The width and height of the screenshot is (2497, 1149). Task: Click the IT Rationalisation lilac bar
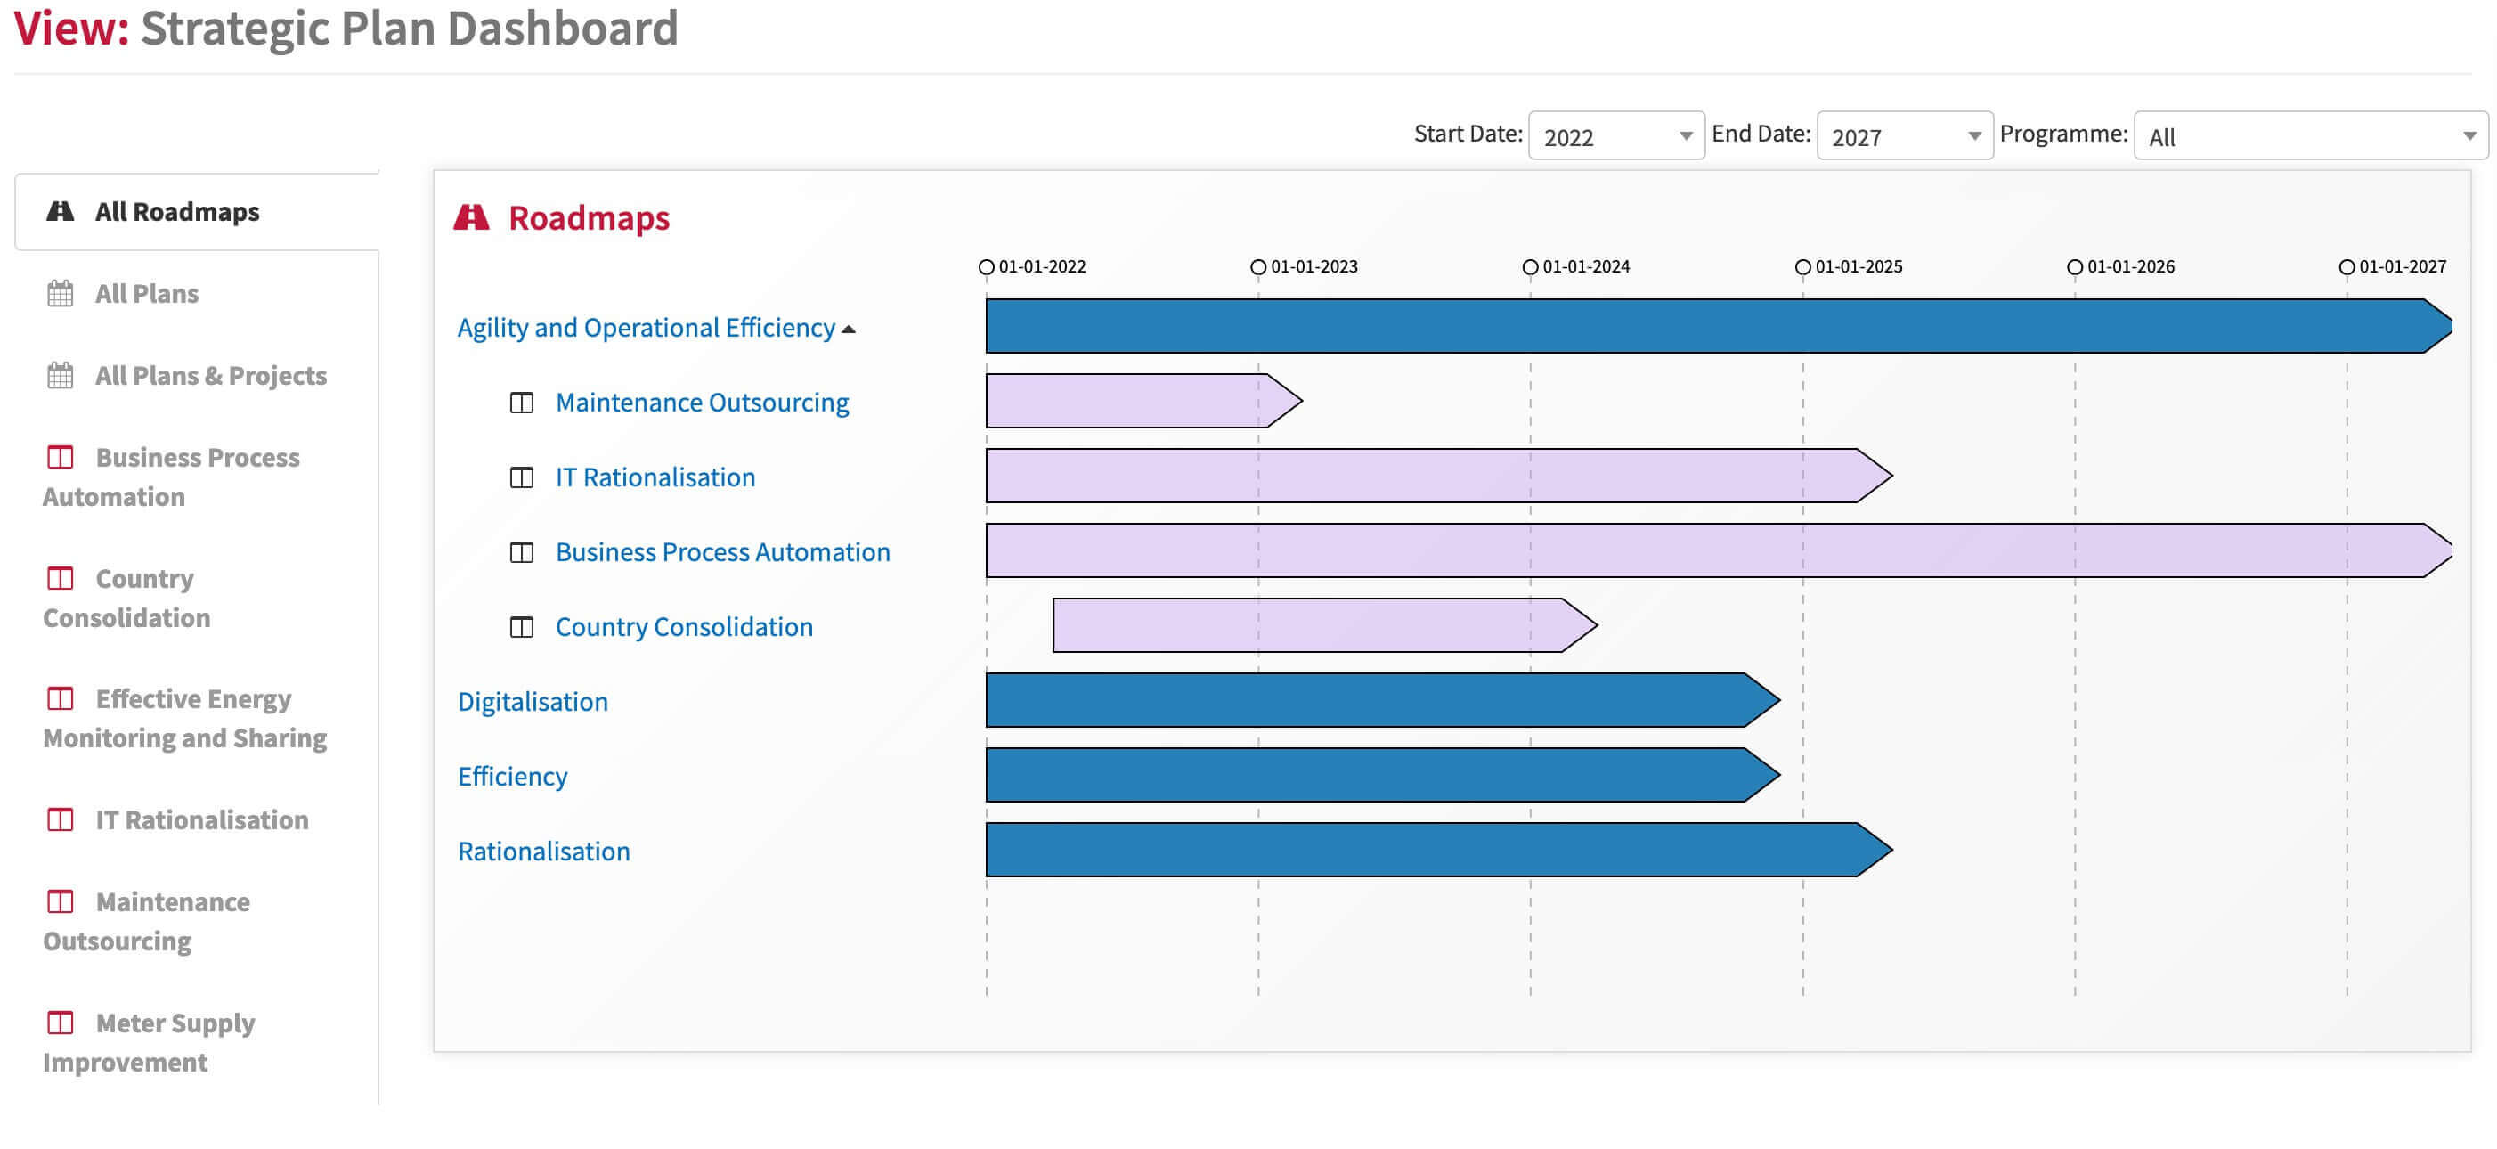pyautogui.click(x=1438, y=475)
